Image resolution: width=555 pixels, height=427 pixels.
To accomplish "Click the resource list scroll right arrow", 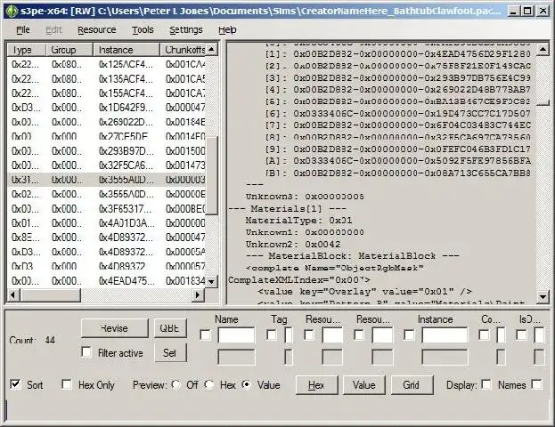I will click(x=198, y=294).
